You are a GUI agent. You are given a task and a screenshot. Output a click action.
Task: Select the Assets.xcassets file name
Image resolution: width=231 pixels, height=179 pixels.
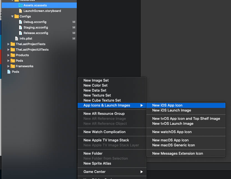[35, 6]
